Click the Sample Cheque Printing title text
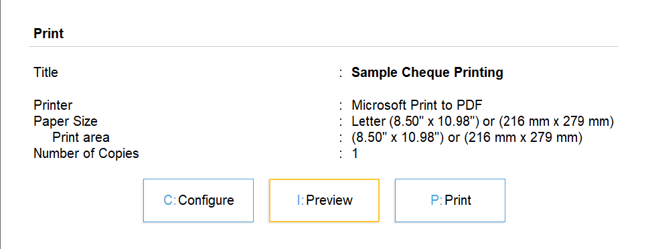The width and height of the screenshot is (646, 249). pyautogui.click(x=427, y=72)
